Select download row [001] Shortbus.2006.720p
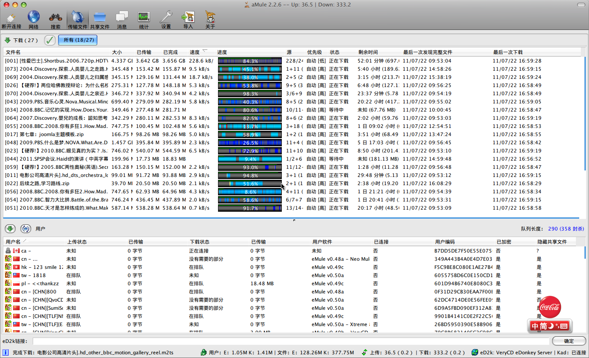 (292, 61)
